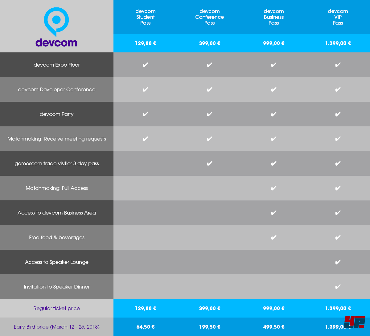This screenshot has height=336, width=370.
Task: Click the 64,50 € Student early bird price
Action: coord(146,327)
